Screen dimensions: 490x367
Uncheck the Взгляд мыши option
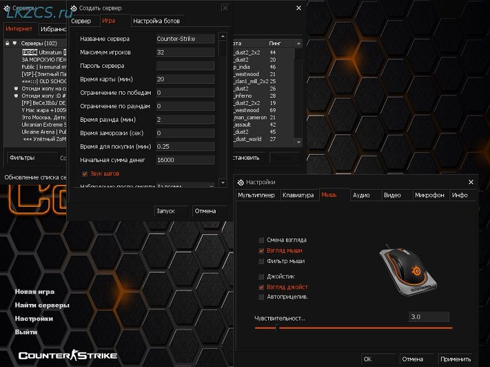(x=262, y=251)
